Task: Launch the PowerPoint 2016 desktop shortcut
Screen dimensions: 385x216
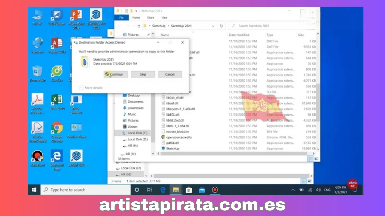Action: coord(76,19)
